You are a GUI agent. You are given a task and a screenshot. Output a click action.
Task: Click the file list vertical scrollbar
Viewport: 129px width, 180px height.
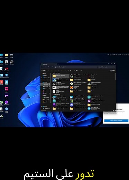(x=116, y=77)
